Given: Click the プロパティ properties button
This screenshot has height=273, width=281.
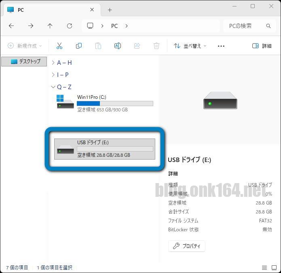Looking at the screenshot, I should tap(186, 246).
